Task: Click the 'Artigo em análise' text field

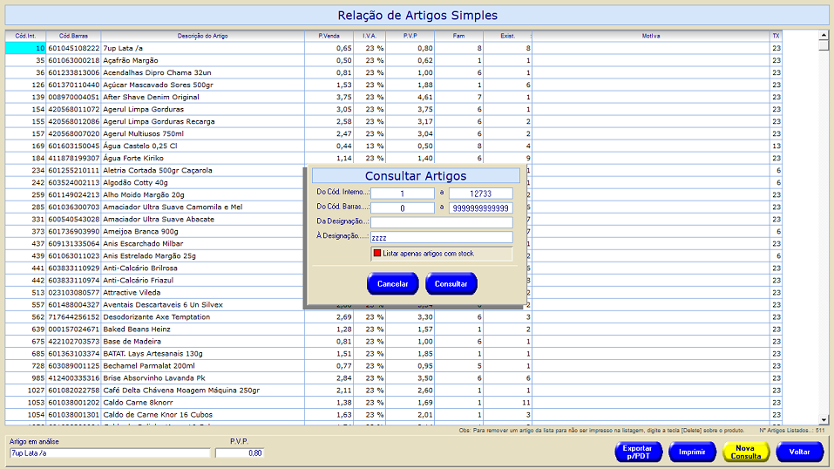Action: [109, 453]
